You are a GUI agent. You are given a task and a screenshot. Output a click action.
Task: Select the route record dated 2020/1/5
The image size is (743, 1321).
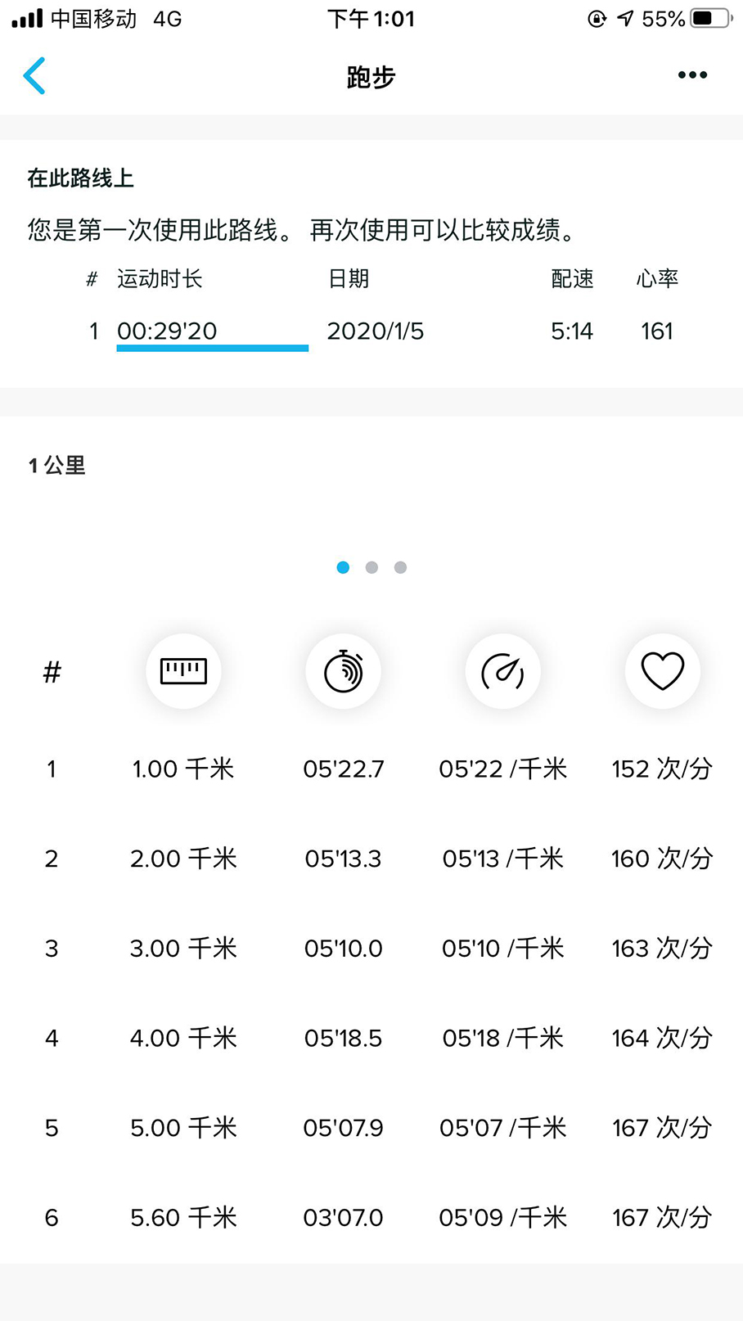tap(375, 331)
